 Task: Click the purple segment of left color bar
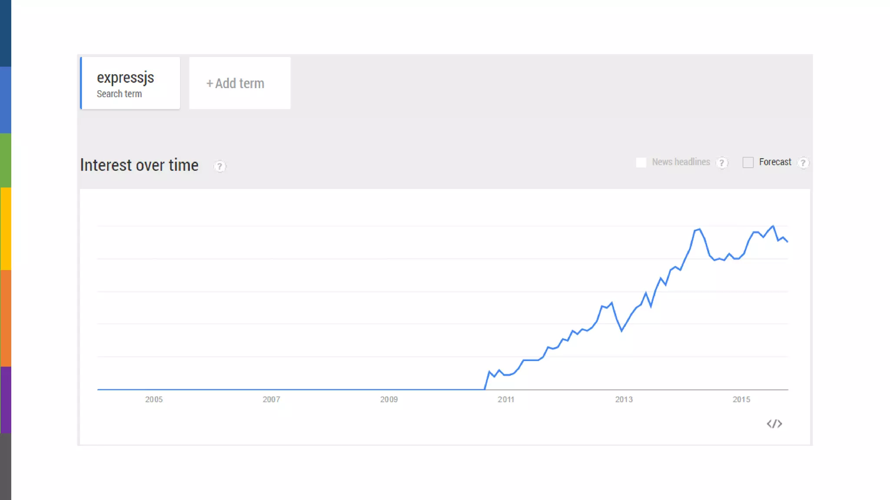[x=5, y=399]
